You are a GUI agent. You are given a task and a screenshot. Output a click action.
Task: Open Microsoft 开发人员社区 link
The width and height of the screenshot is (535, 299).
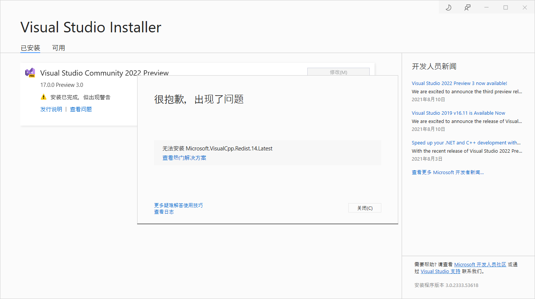(480, 264)
